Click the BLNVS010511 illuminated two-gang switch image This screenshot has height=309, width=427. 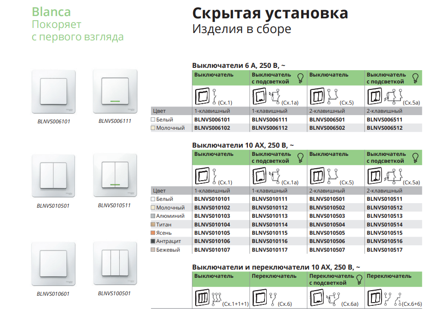click(115, 175)
